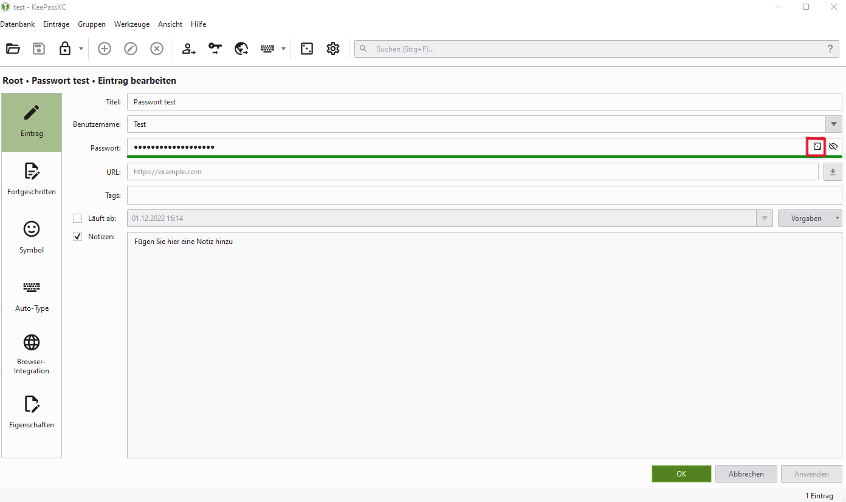Click the green OK button
846x502 pixels.
pos(681,474)
